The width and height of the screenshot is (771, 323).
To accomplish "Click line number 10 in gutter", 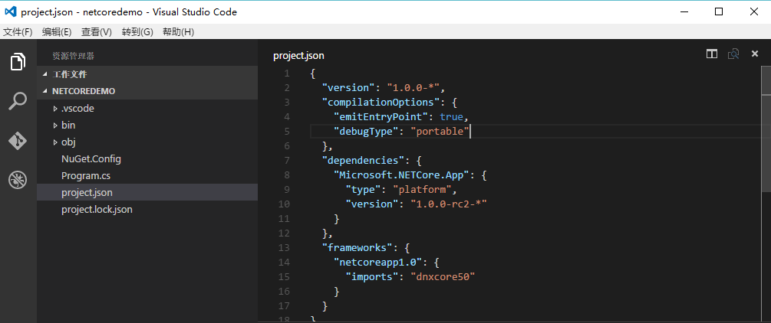I will click(284, 204).
